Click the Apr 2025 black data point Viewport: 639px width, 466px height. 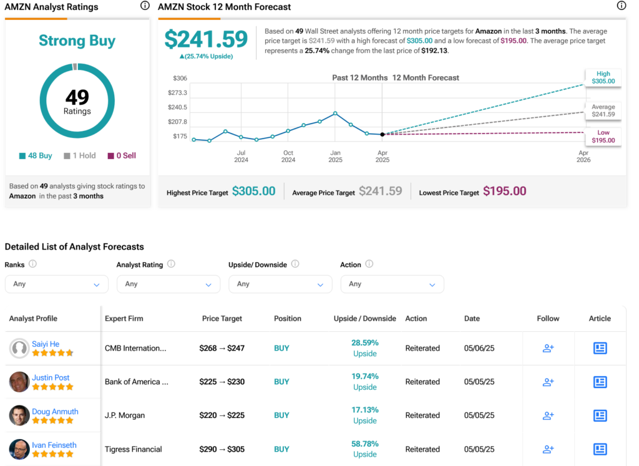point(383,134)
